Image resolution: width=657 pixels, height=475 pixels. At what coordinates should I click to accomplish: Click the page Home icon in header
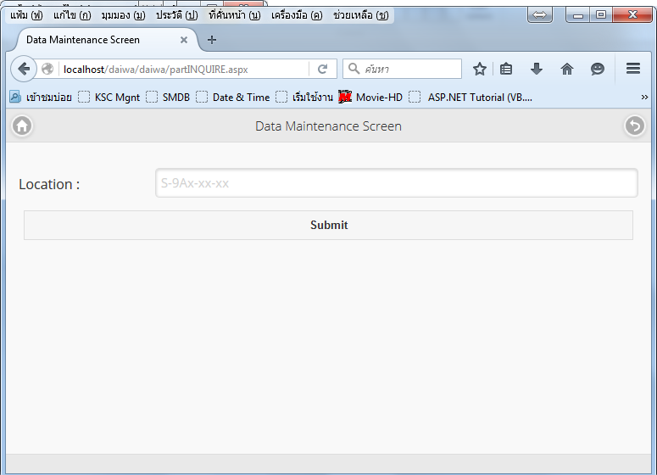coord(22,126)
